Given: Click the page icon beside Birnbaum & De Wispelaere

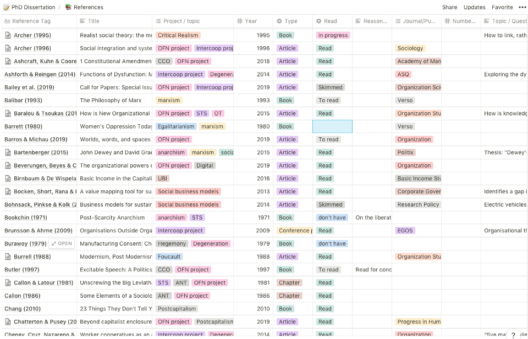Looking at the screenshot, I should tap(8, 179).
